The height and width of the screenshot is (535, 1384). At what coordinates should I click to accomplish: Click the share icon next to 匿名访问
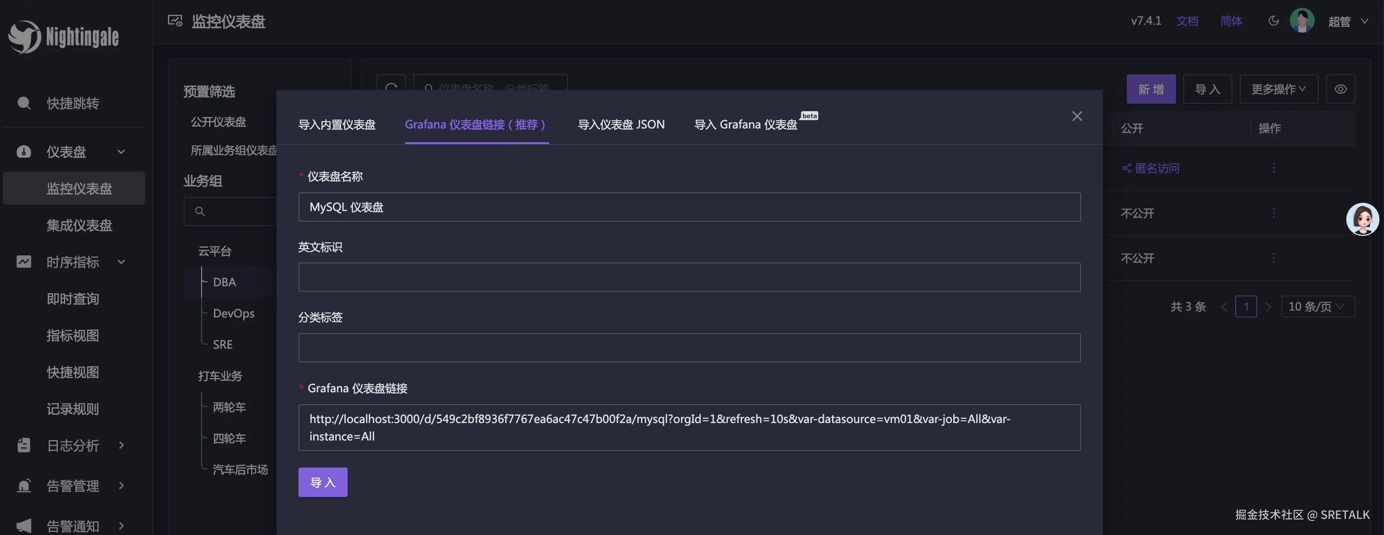tap(1127, 168)
